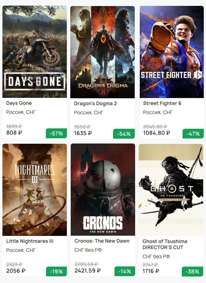Click Ghost of Tsushima DIRECTOR'S CUT title
Image resolution: width=206 pixels, height=283 pixels.
(x=165, y=244)
